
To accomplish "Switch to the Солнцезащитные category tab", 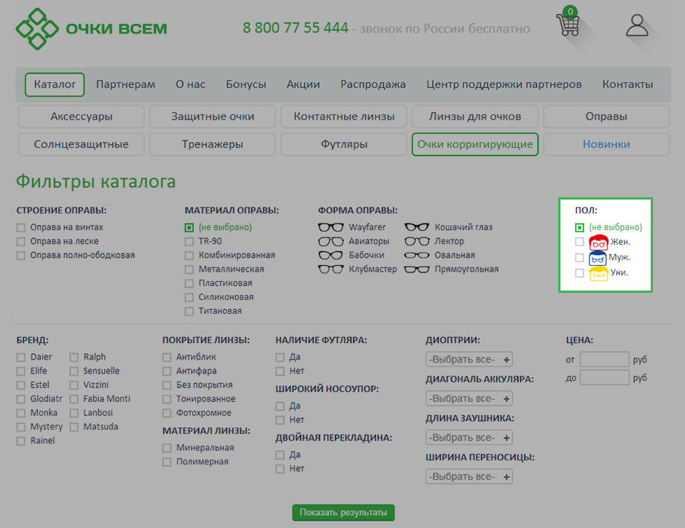I will point(81,144).
